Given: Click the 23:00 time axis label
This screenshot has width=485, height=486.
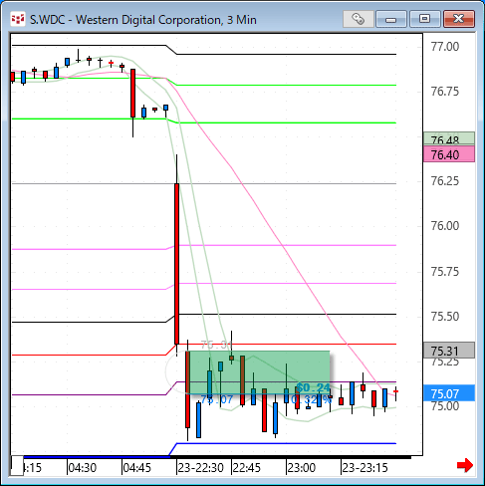Looking at the screenshot, I should pos(301,468).
